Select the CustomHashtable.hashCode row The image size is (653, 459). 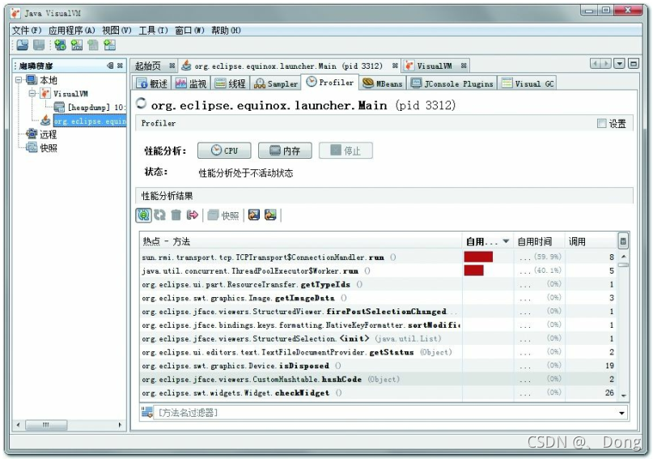pyautogui.click(x=378, y=379)
